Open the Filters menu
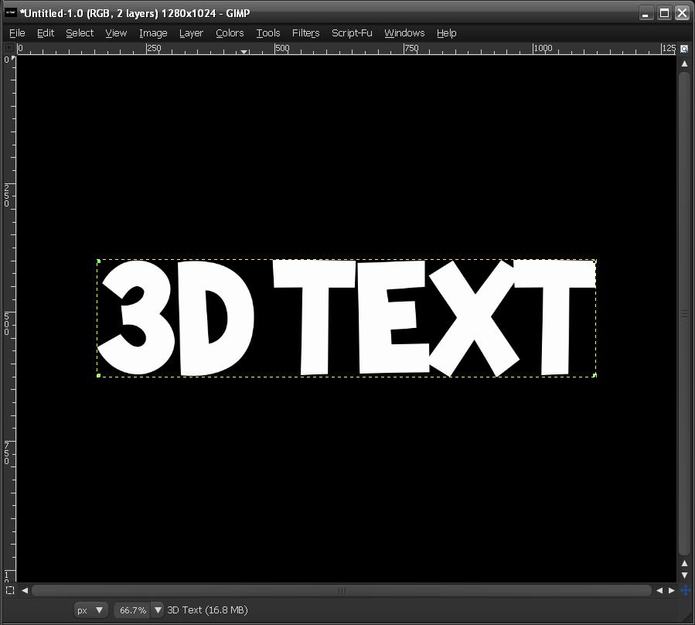695x625 pixels. click(305, 32)
